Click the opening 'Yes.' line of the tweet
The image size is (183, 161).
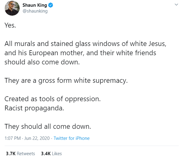(10, 25)
